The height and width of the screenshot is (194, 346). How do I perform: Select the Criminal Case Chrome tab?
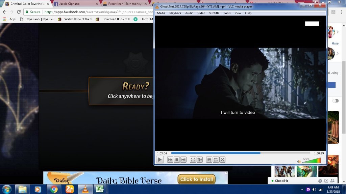point(26,4)
